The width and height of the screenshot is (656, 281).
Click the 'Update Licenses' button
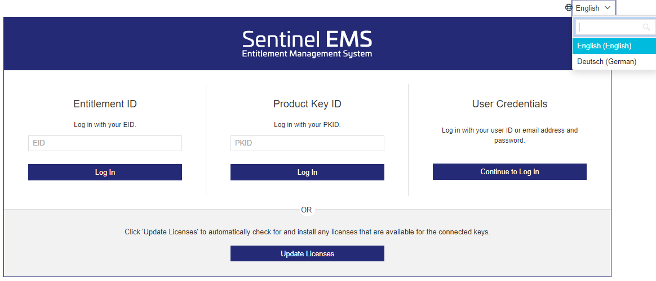pyautogui.click(x=307, y=254)
